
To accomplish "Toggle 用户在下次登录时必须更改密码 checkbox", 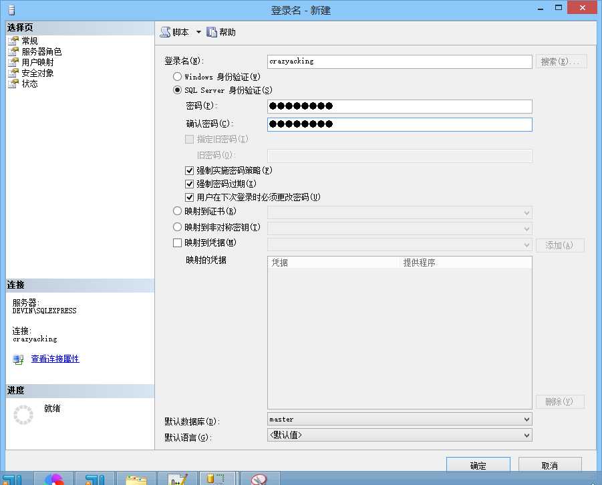I will [189, 197].
